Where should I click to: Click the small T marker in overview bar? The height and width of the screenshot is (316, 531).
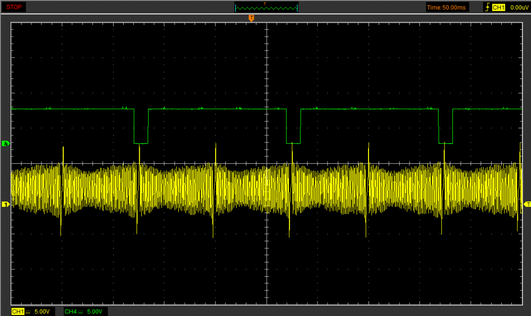pyautogui.click(x=265, y=4)
